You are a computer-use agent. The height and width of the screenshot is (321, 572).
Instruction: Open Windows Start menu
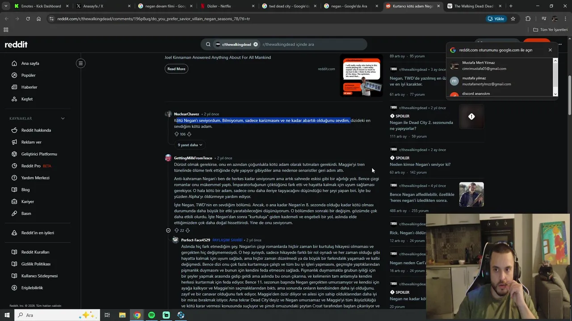tap(7, 315)
